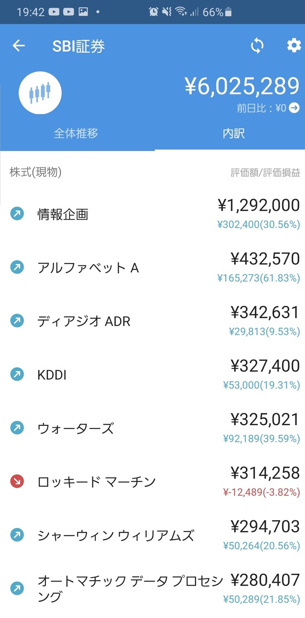Screen dimensions: 305x618
Task: Open the ディアジオ ADR holding
Action: [84, 321]
